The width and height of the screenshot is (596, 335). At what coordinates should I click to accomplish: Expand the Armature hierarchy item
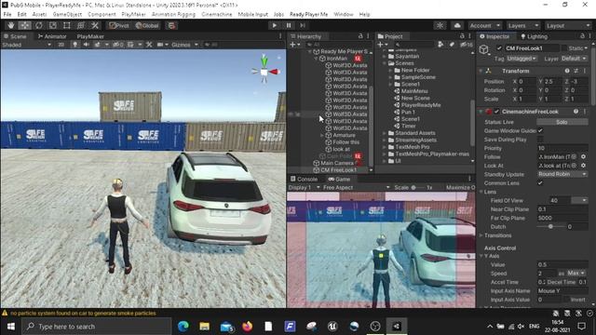pyautogui.click(x=322, y=135)
